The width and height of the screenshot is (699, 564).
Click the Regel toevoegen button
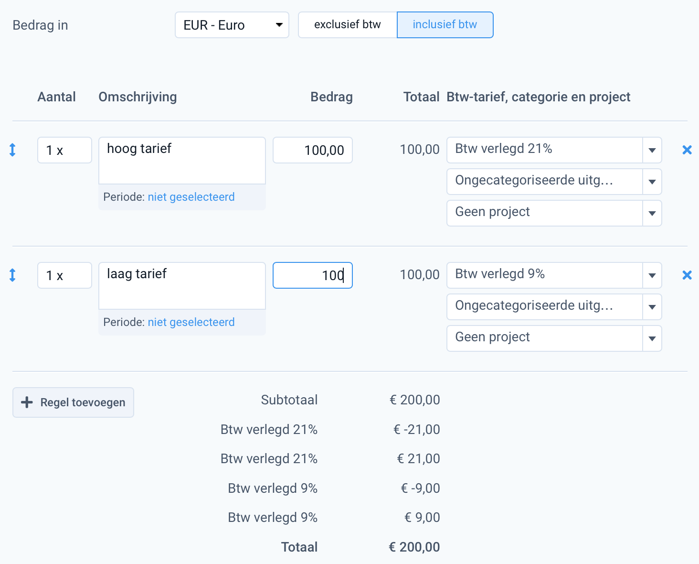tap(74, 402)
